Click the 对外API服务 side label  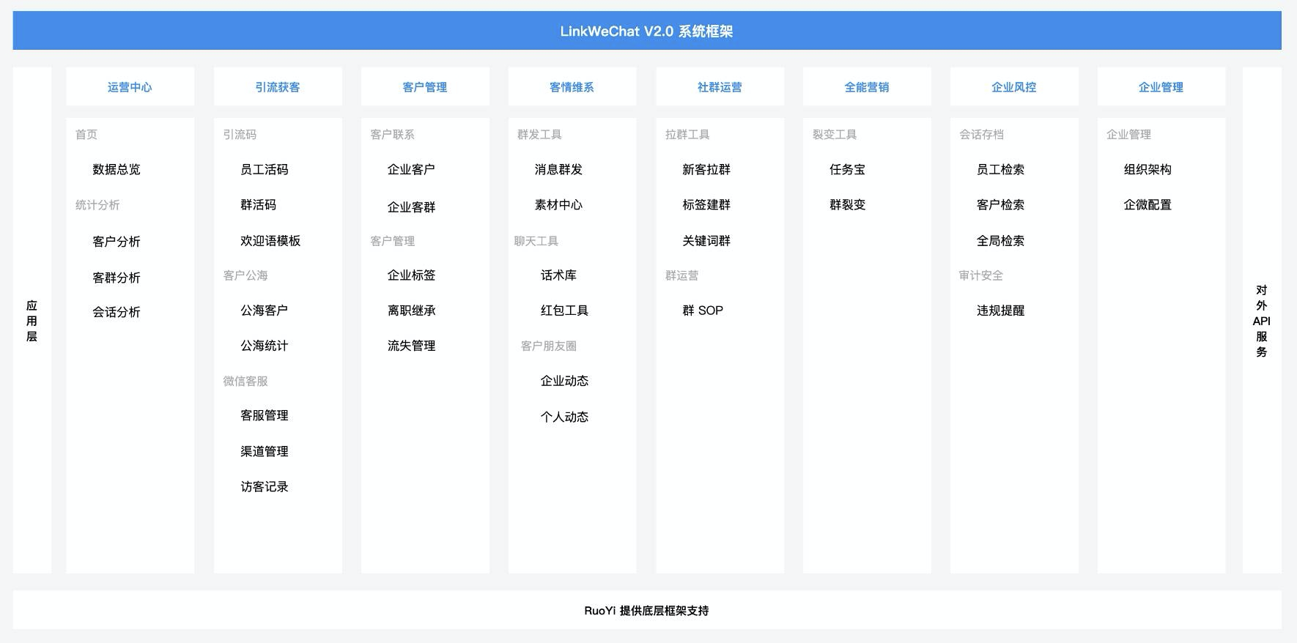click(1262, 321)
